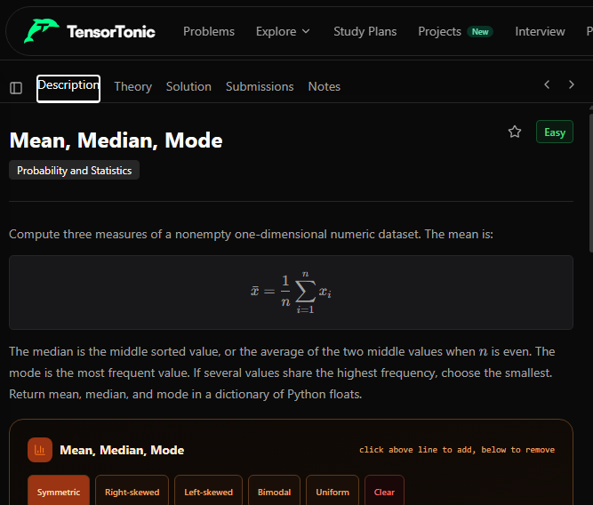Screen dimensions: 593x505
Task: Select the Symmetric preset
Action: point(59,492)
